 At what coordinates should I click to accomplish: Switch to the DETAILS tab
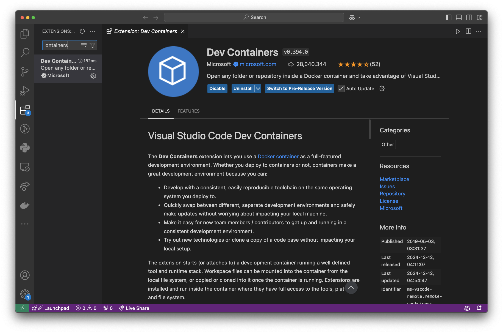pos(161,111)
